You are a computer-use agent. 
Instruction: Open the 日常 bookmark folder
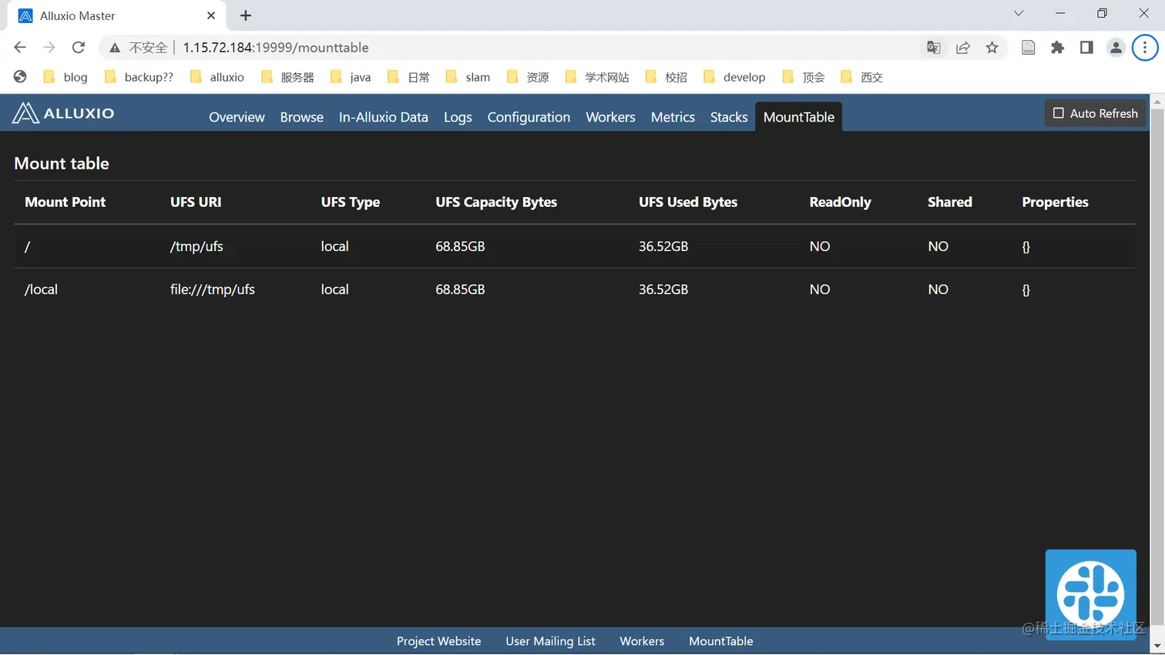point(409,77)
